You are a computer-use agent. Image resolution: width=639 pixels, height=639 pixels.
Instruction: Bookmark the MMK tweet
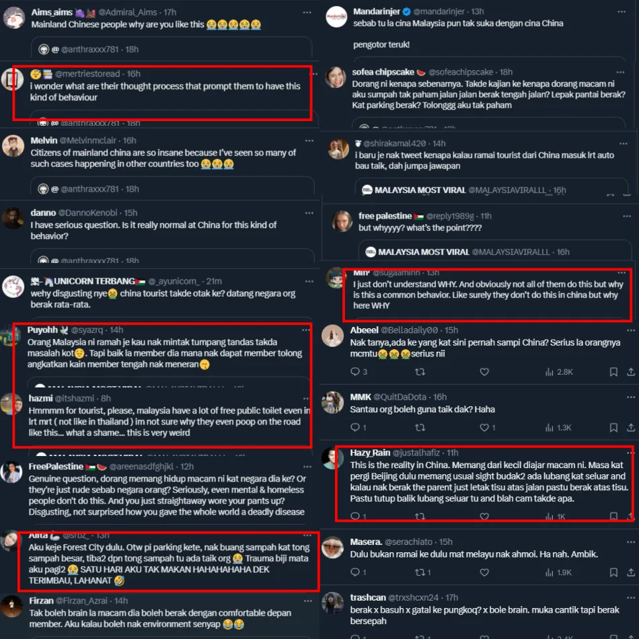[x=613, y=428]
